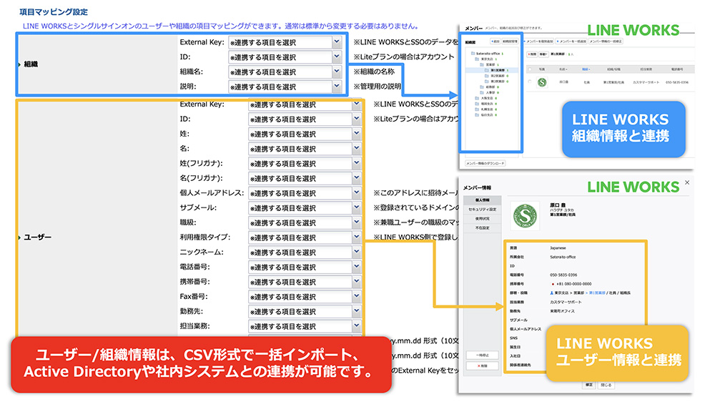Switch to the 使用状況 tab
The image size is (715, 402).
pos(483,219)
